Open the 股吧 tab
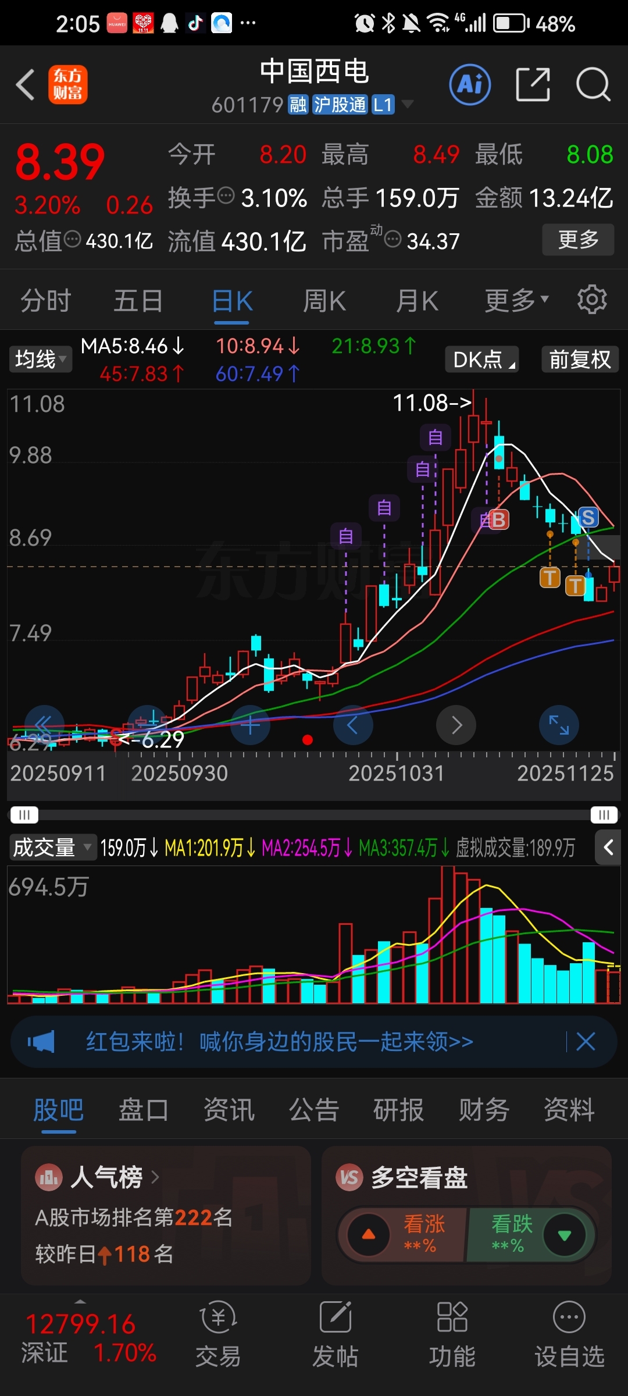Viewport: 628px width, 1396px height. (58, 1109)
